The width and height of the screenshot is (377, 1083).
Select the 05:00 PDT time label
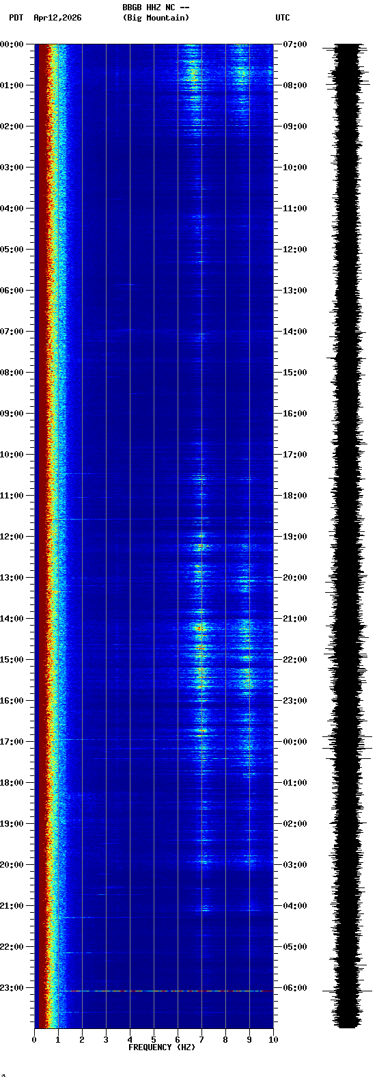(x=12, y=250)
